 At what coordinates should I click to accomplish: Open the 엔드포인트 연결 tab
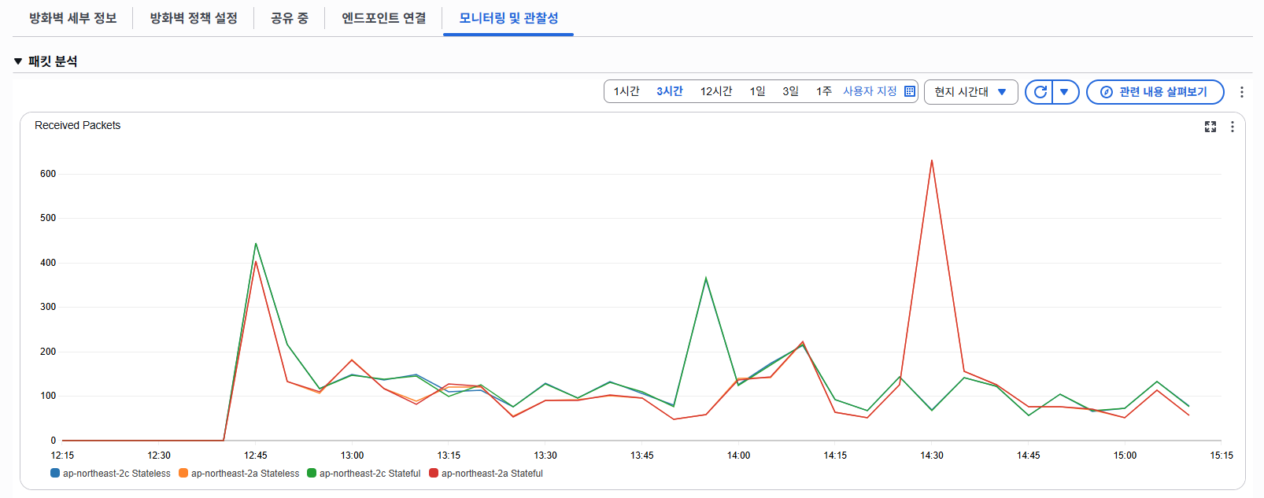(x=383, y=18)
